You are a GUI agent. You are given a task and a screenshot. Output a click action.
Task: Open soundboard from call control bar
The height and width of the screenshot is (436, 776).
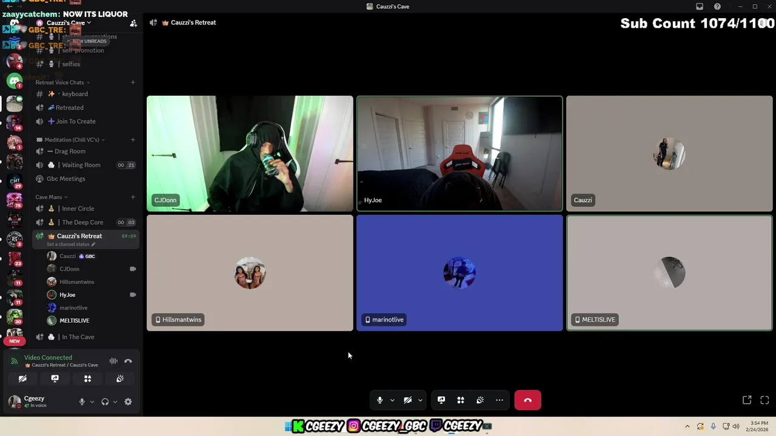[x=480, y=400]
